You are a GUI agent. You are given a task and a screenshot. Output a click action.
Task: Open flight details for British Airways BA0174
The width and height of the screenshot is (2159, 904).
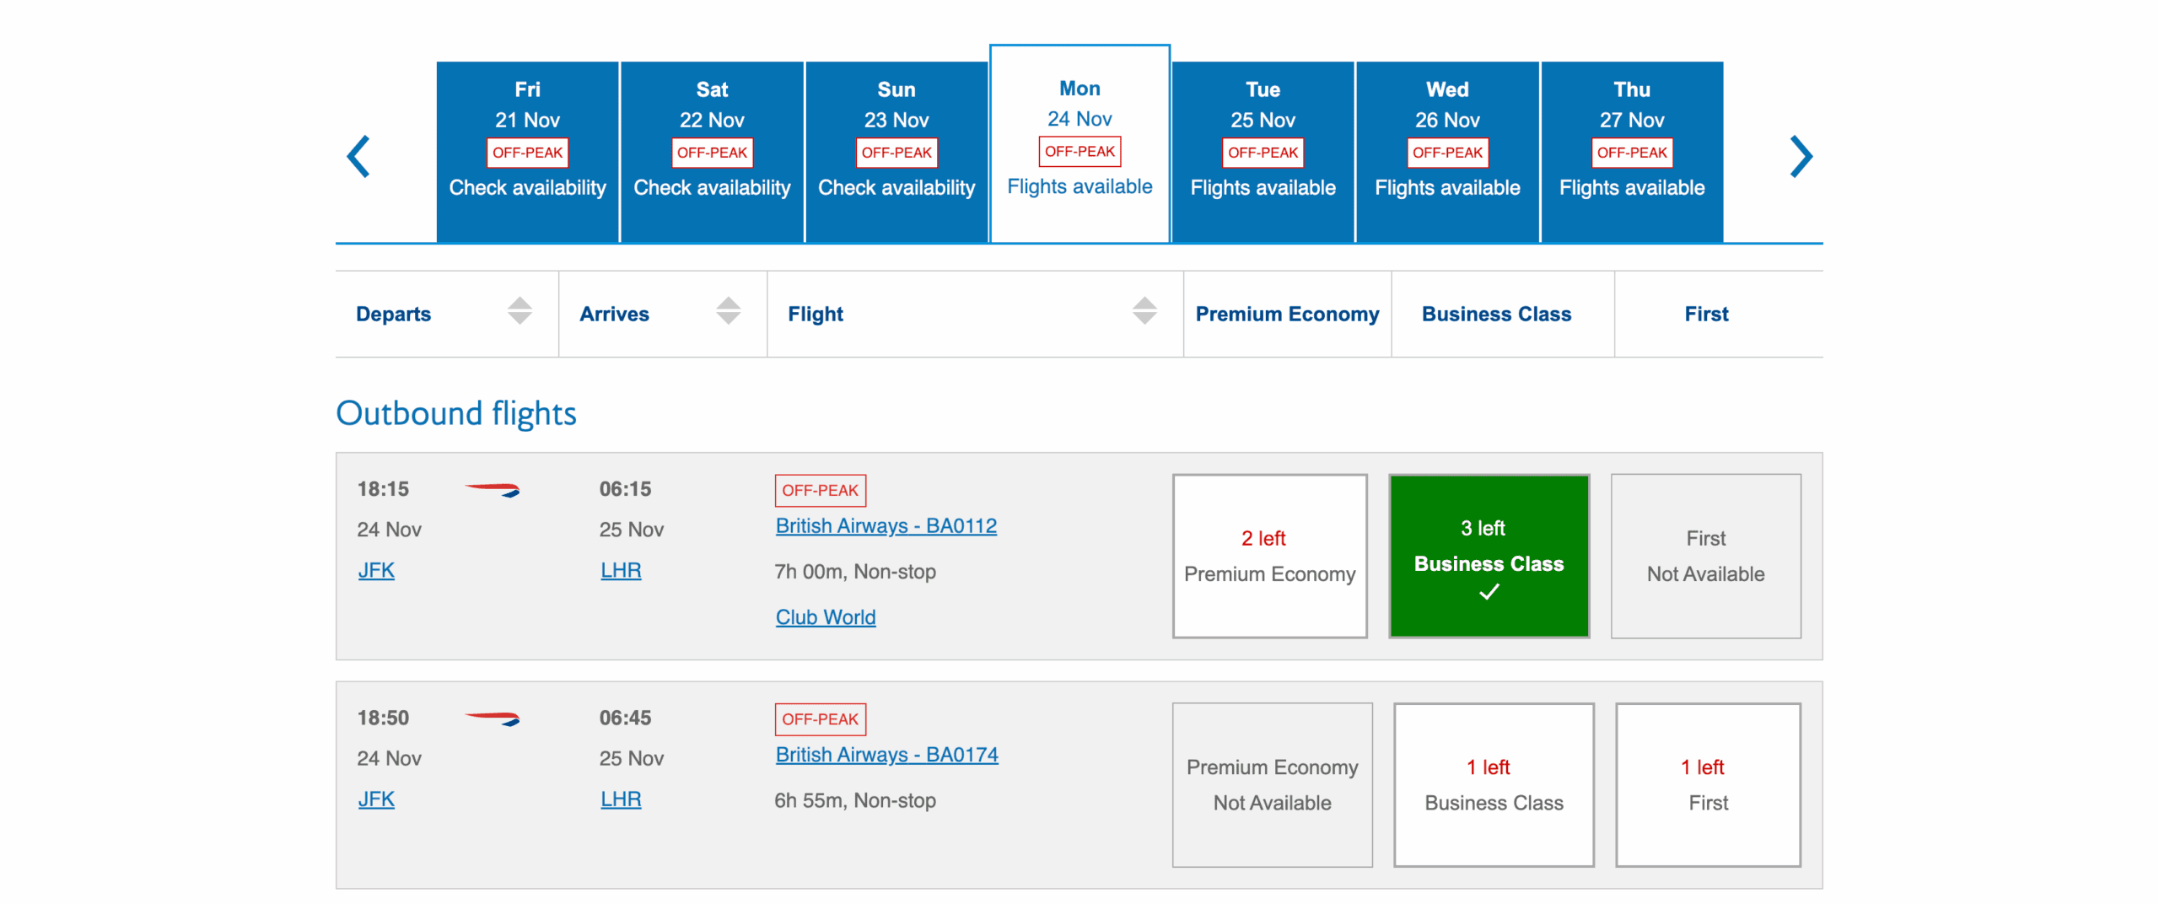pyautogui.click(x=886, y=755)
